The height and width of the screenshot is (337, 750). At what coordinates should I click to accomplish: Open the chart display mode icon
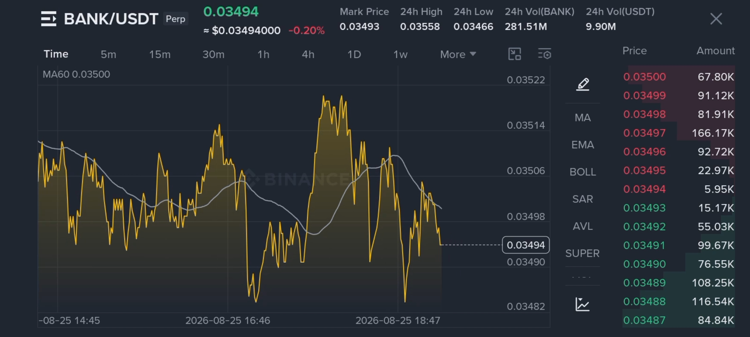(x=514, y=54)
